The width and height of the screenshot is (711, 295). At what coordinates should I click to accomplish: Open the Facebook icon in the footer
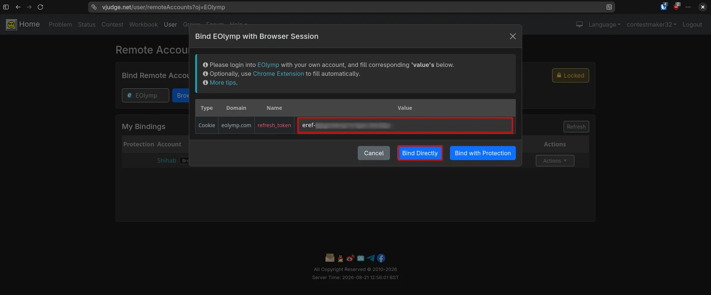coord(381,258)
